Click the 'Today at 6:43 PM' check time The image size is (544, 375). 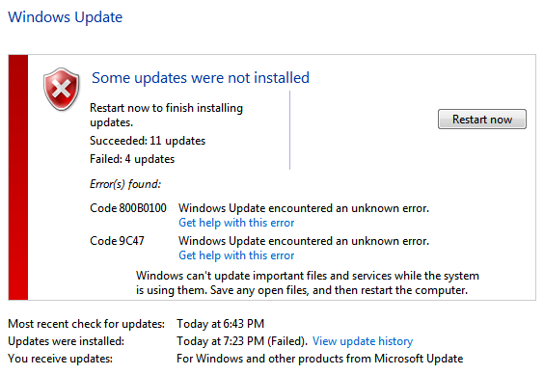pos(220,324)
